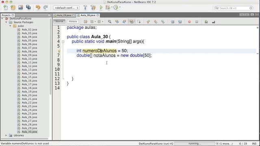
Task: Click the New Project toolbar icon
Action: pos(13,7)
